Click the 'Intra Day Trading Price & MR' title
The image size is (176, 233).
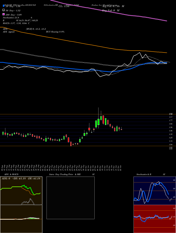pyautogui.click(x=65, y=174)
